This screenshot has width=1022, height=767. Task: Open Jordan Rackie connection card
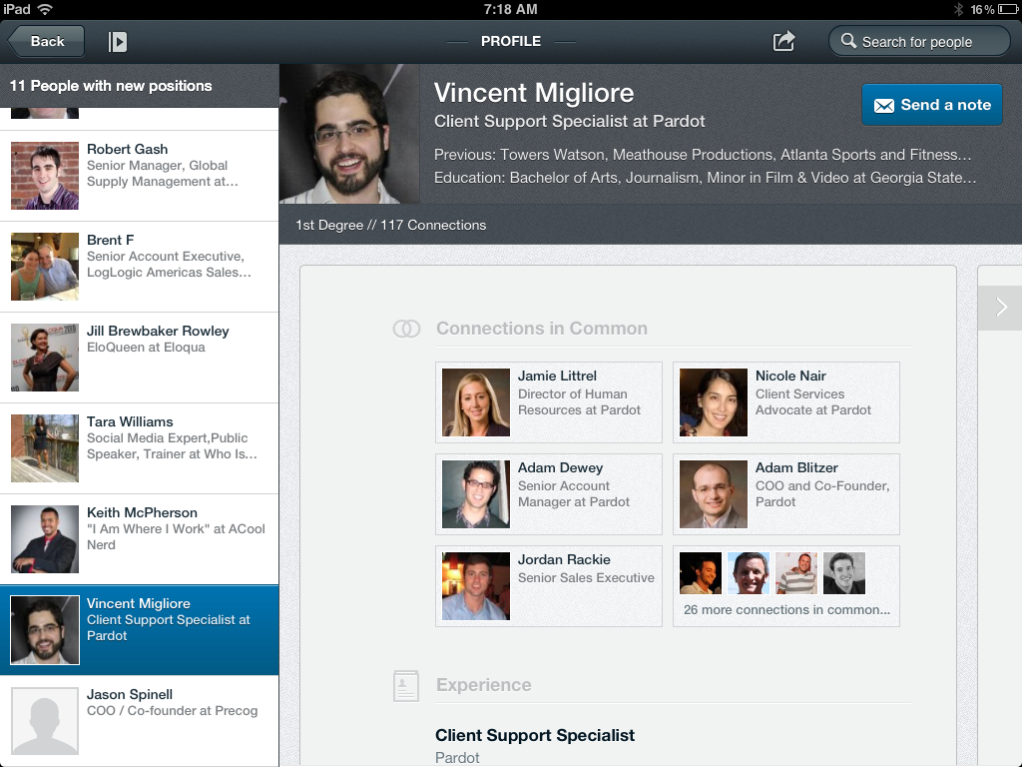(x=549, y=586)
